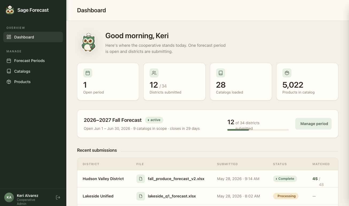Click the logout icon next to Keri Alvarez
The width and height of the screenshot is (349, 206).
(58, 197)
